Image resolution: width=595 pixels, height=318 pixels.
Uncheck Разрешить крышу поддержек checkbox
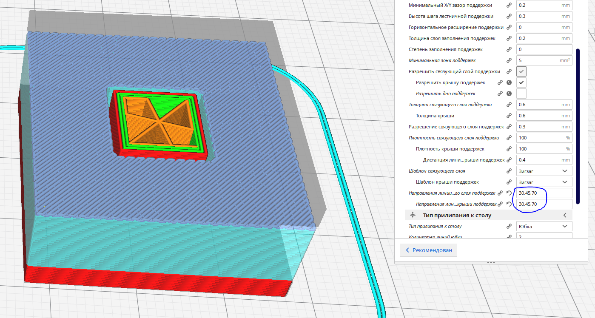pos(521,82)
